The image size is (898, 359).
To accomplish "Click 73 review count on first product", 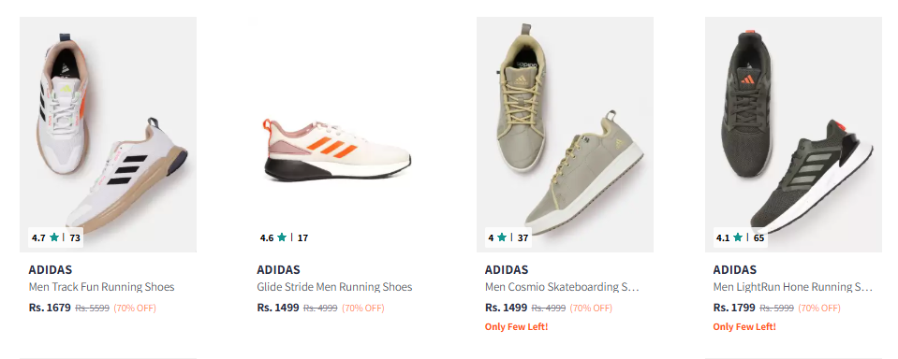I will pos(75,237).
